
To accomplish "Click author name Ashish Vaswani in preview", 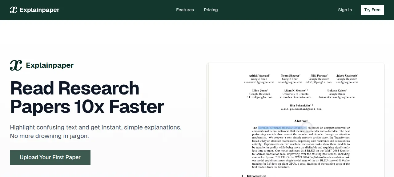I will pos(259,75).
